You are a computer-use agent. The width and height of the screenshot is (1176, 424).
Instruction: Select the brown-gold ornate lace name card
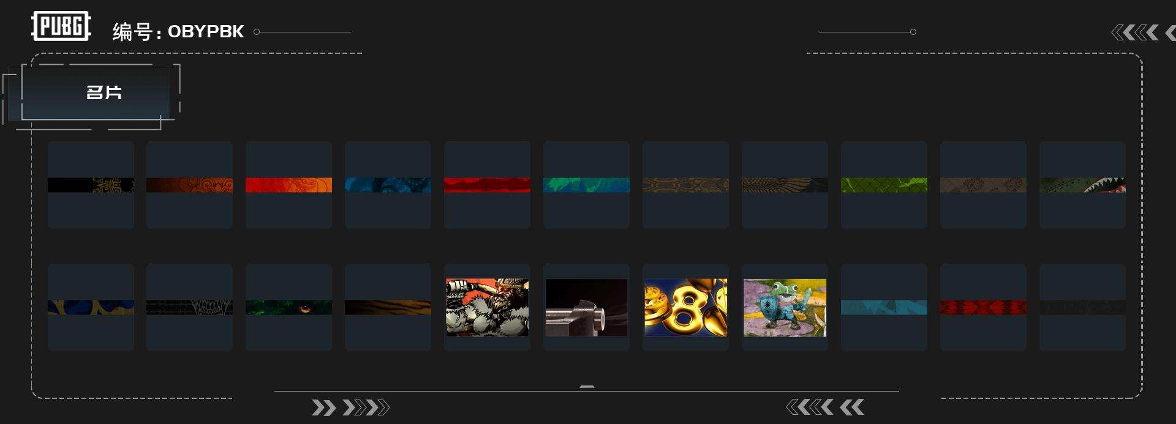point(686,185)
